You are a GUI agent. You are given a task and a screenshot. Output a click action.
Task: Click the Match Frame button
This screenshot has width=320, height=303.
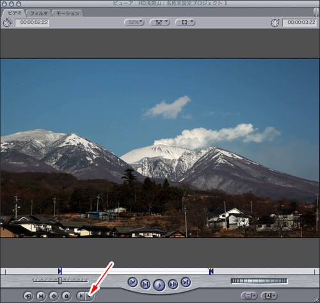point(28,296)
